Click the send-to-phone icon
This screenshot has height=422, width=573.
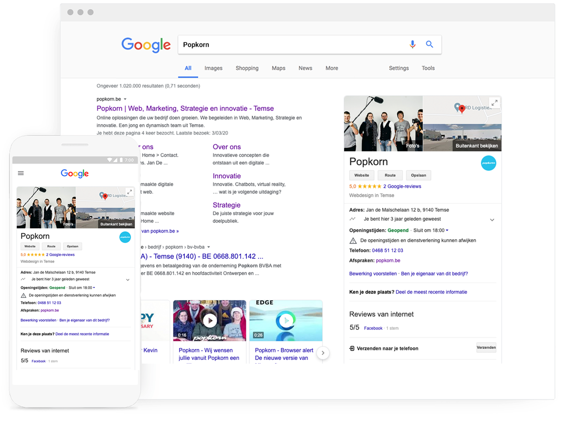pyautogui.click(x=352, y=348)
